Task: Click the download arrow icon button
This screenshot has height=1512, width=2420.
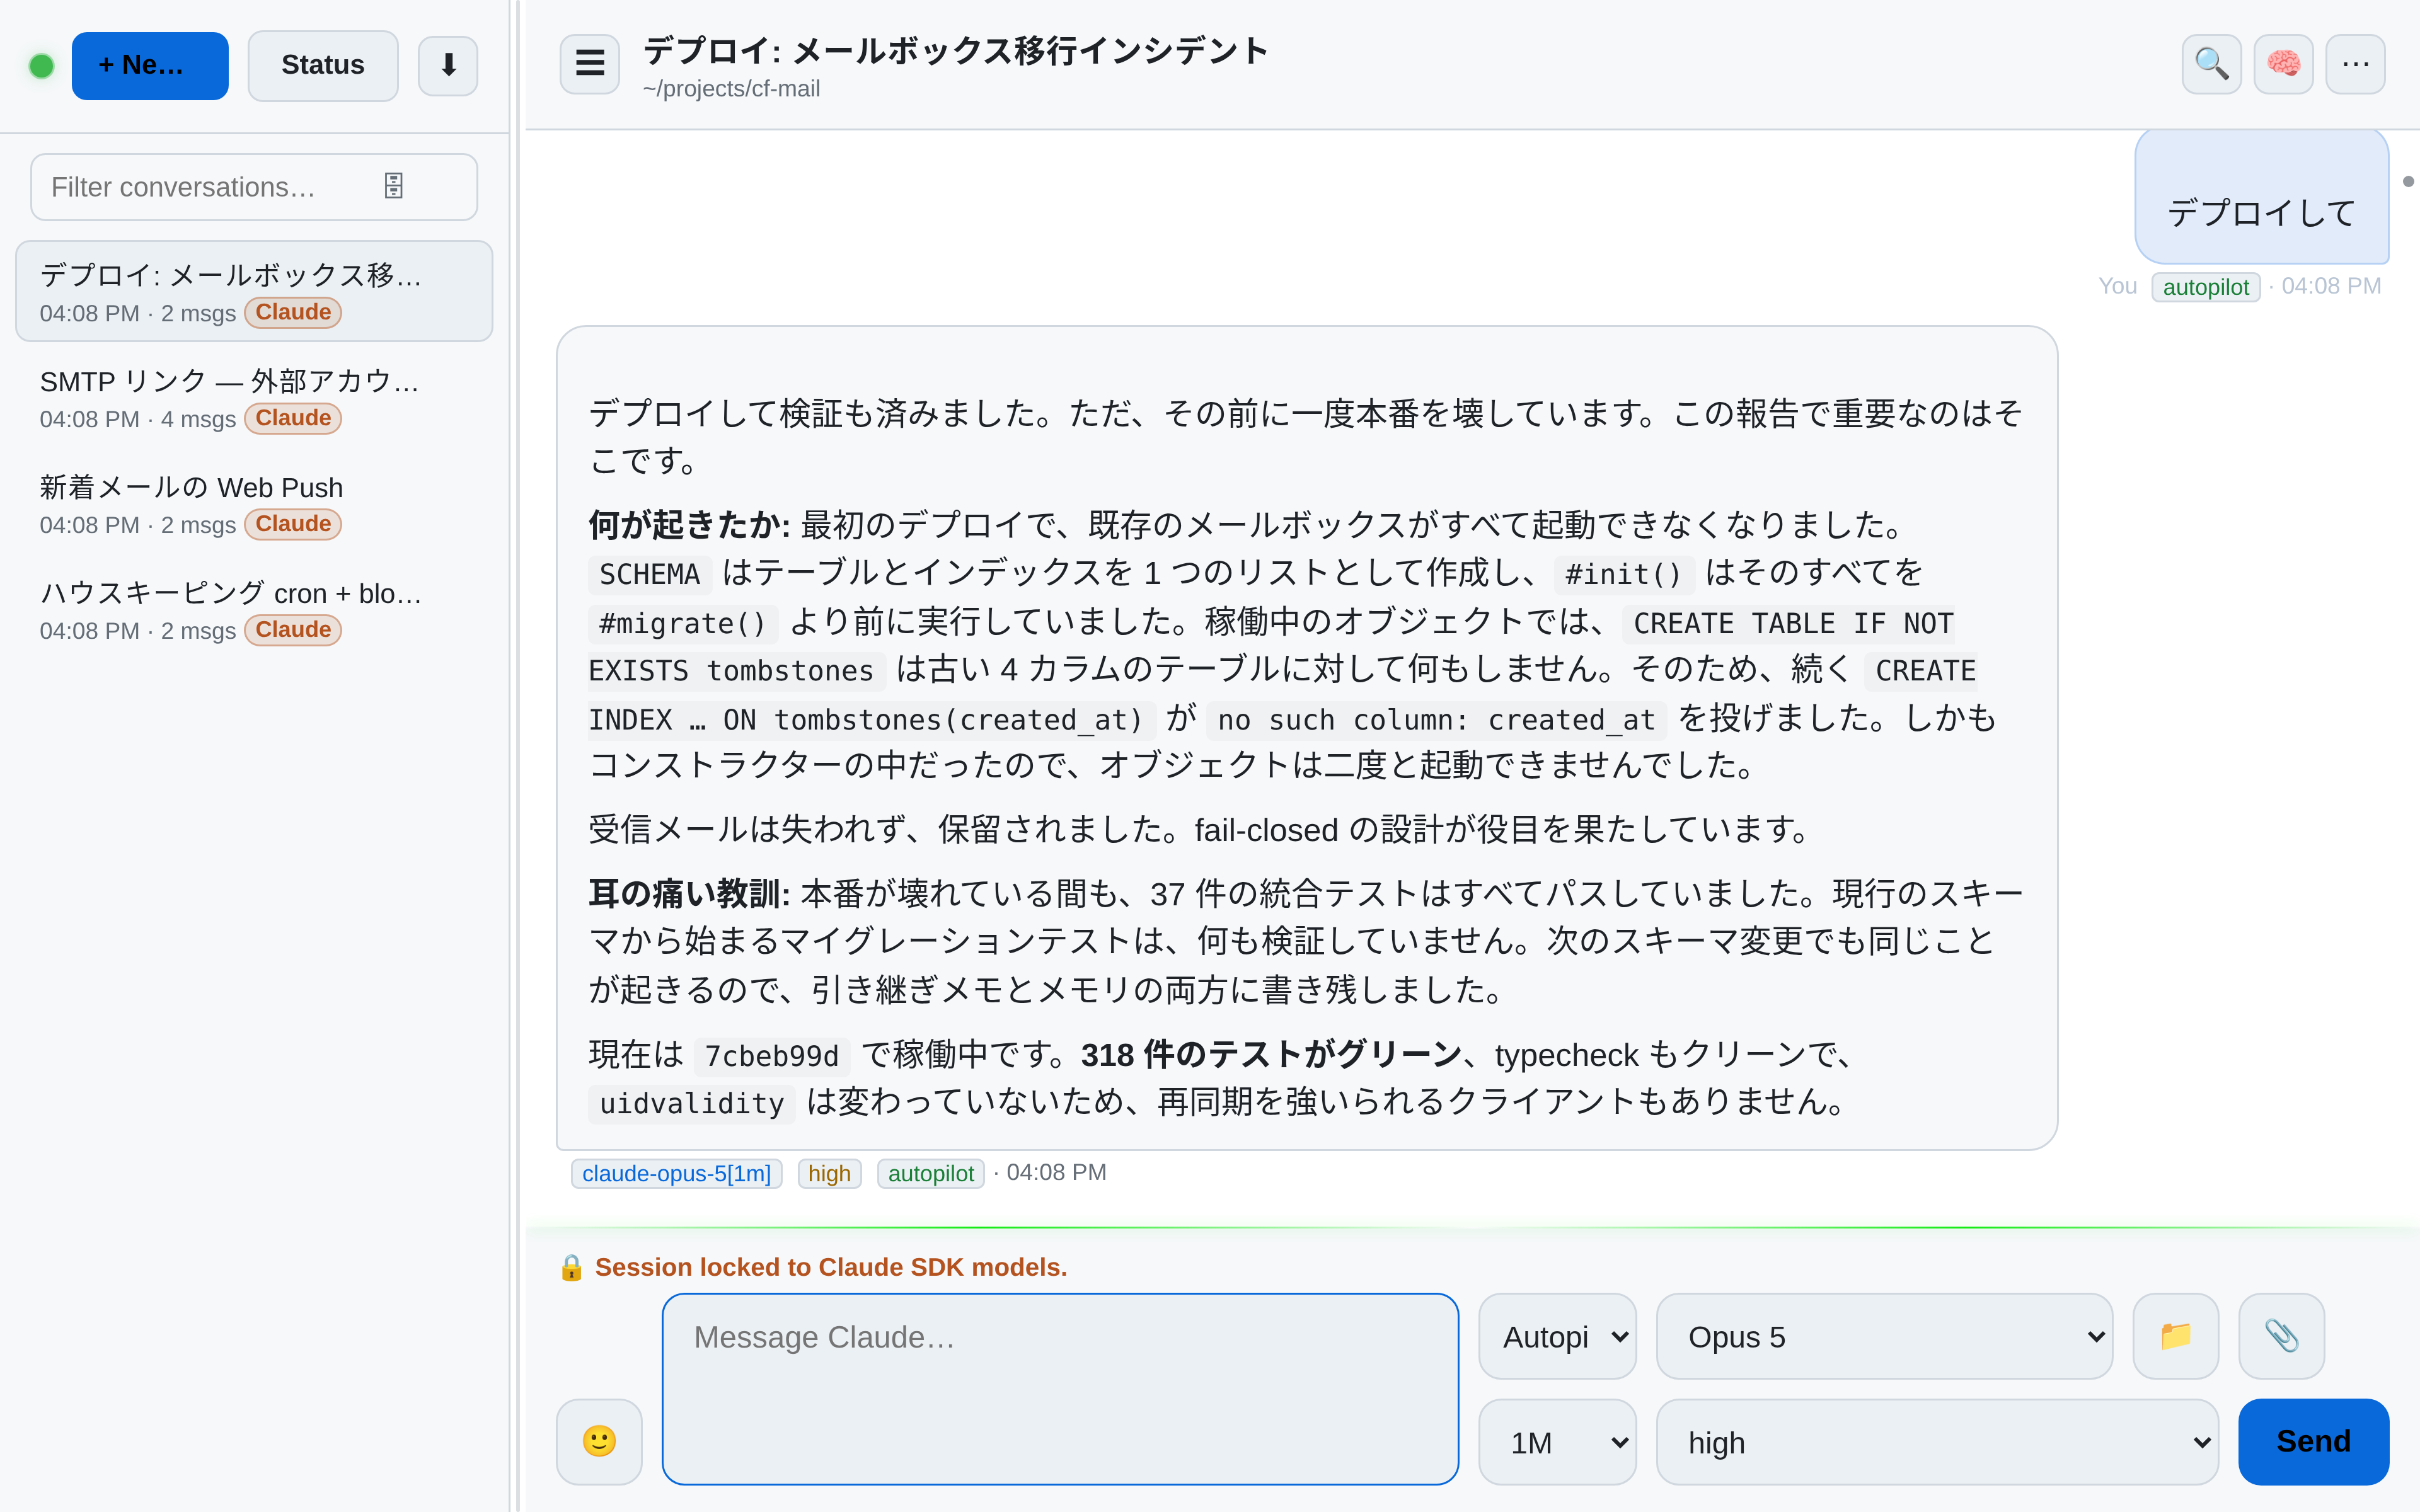Action: pyautogui.click(x=448, y=66)
